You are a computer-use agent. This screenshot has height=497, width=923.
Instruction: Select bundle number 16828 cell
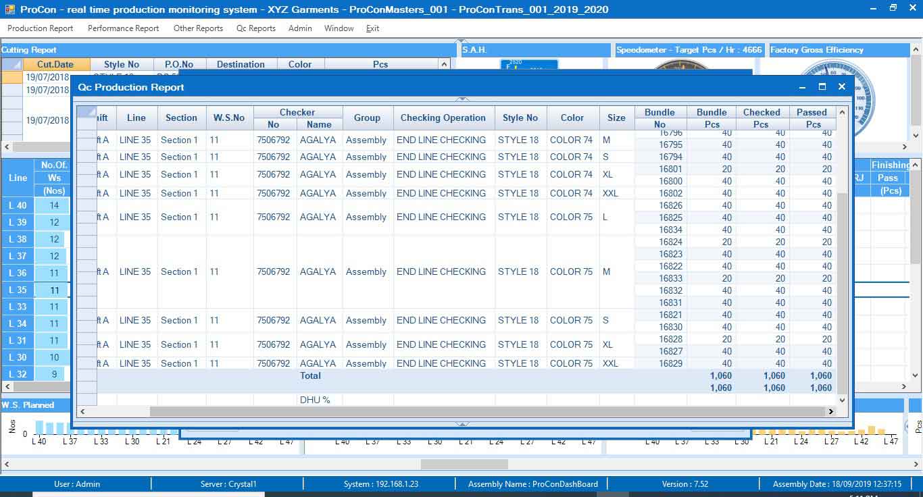click(661, 339)
